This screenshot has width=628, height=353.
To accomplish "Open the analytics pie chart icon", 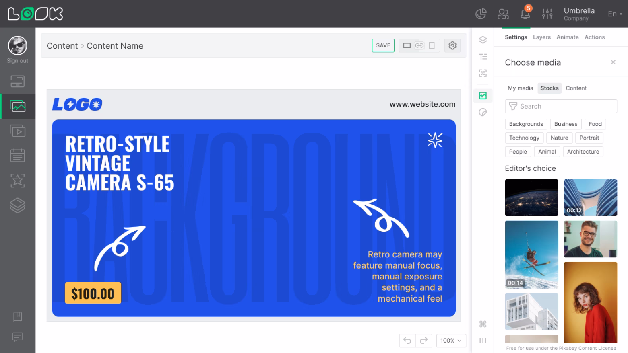I will pos(481,14).
